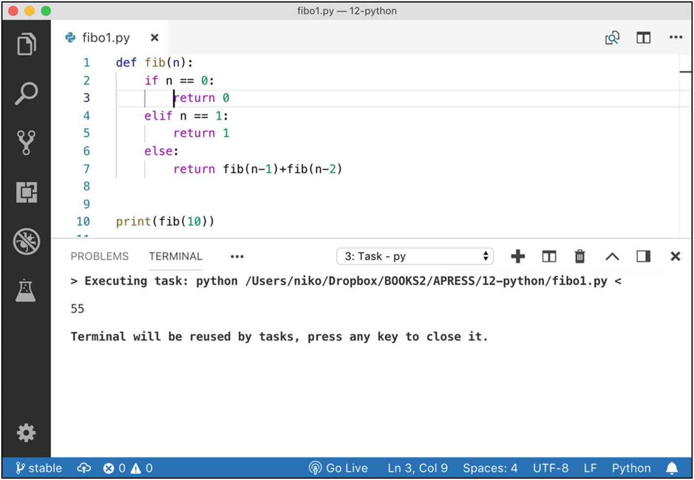Move panel to the right side
694x480 pixels.
pyautogui.click(x=643, y=256)
